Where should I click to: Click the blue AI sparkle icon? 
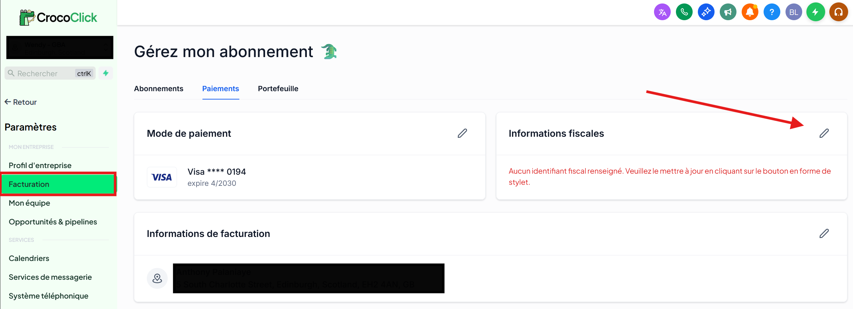pyautogui.click(x=706, y=12)
